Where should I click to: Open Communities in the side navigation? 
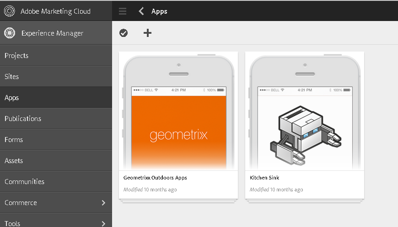(56, 182)
